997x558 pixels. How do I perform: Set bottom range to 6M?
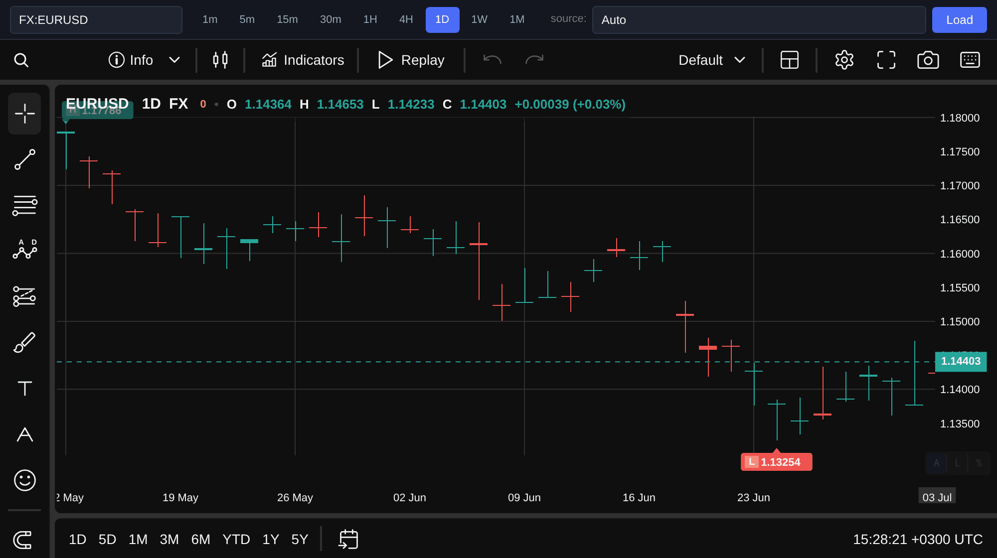pos(200,540)
